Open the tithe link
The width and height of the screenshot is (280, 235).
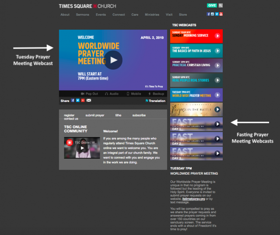click(118, 116)
